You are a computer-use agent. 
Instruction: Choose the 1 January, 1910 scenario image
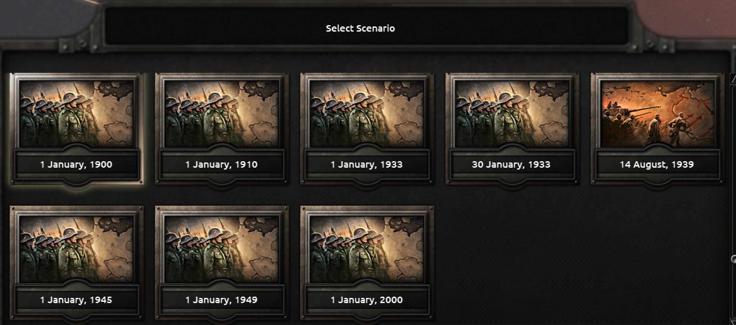pos(222,114)
